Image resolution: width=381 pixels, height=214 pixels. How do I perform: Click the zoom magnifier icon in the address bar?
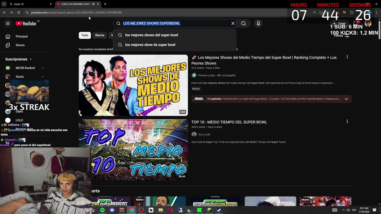click(x=315, y=12)
